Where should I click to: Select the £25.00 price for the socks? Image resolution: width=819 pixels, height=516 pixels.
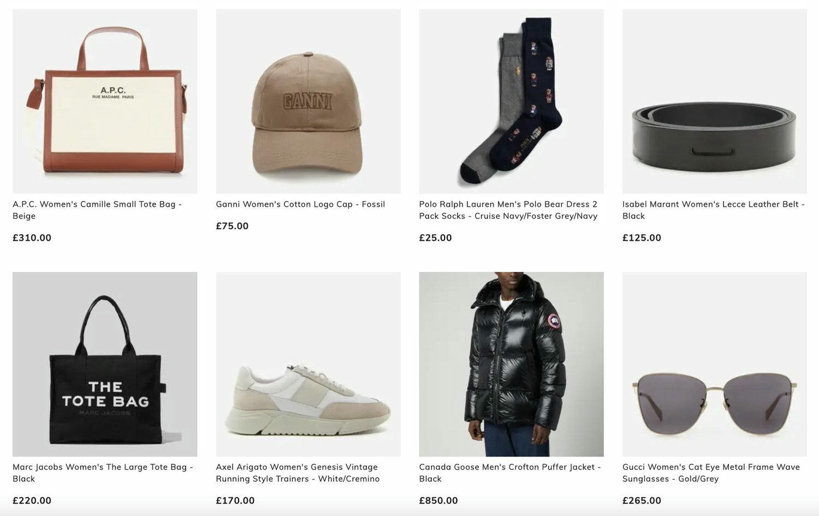[x=435, y=238]
